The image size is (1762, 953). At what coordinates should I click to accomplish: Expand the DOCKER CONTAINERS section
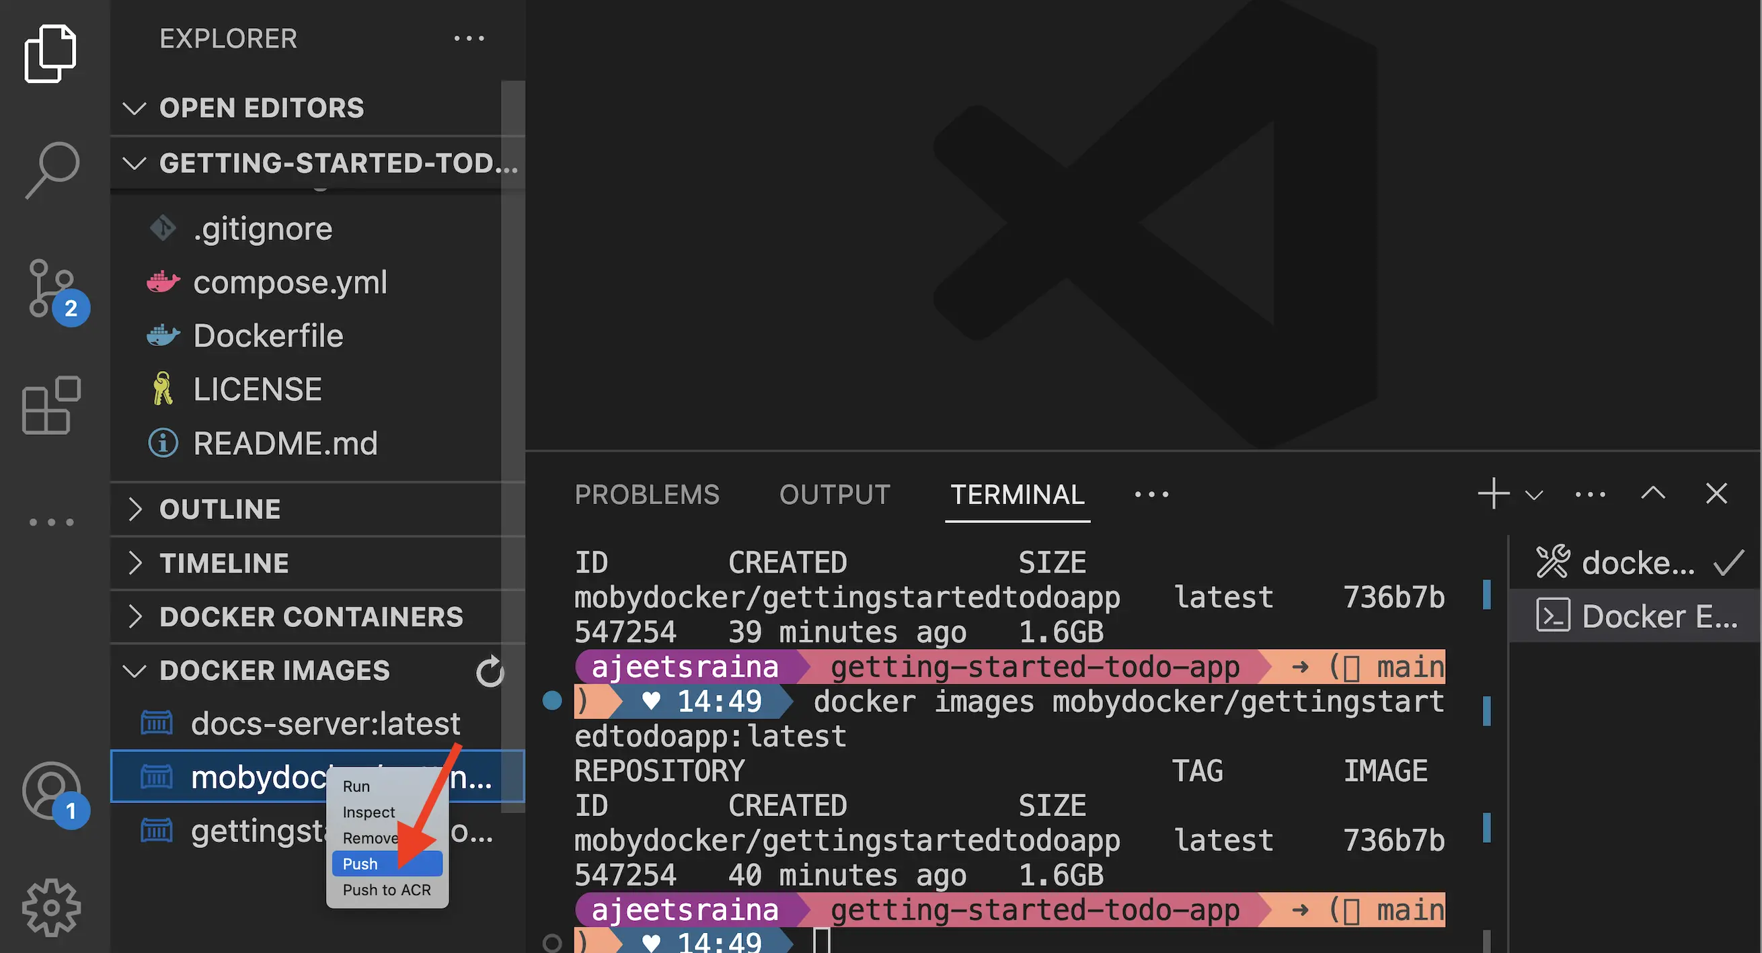coord(312,616)
